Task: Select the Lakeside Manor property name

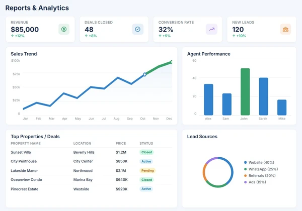Action: coord(24,171)
